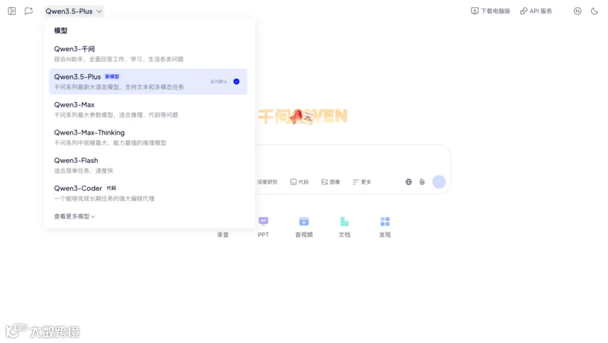Click the circular icon beside the moon
The image size is (608, 343).
pyautogui.click(x=578, y=11)
